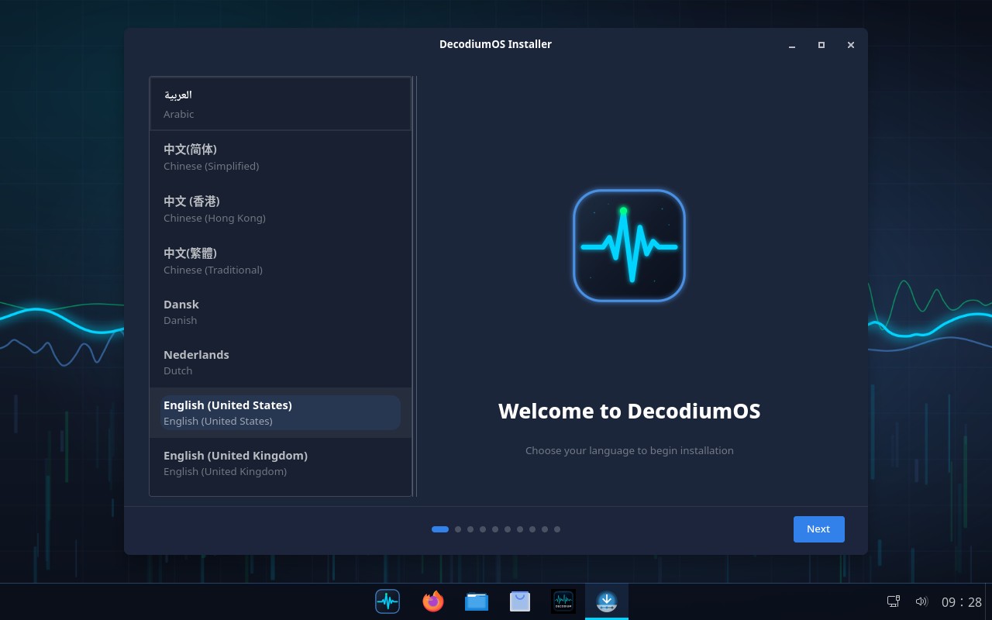This screenshot has width=992, height=620.
Task: Select English (United Kingdom) language
Action: point(281,463)
